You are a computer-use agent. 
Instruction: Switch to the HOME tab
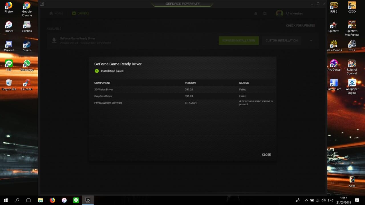(x=56, y=13)
